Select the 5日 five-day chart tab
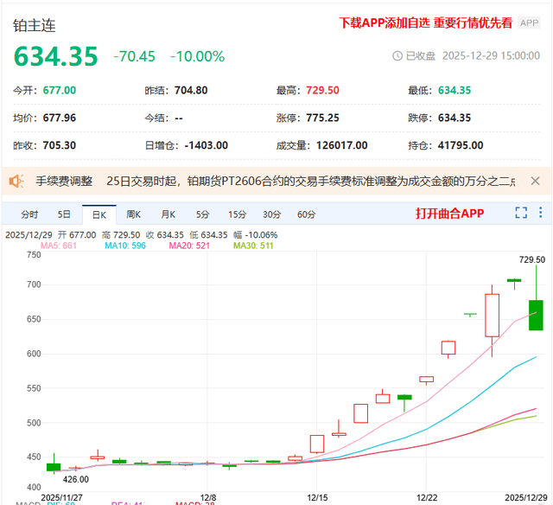553x505 pixels. point(64,214)
